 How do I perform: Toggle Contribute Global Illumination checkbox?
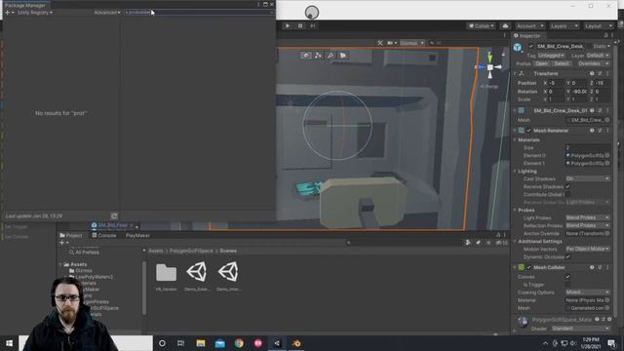pyautogui.click(x=567, y=195)
